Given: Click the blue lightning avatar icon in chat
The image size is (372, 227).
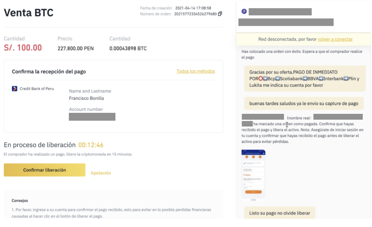Looking at the screenshot, I should pos(244,11).
